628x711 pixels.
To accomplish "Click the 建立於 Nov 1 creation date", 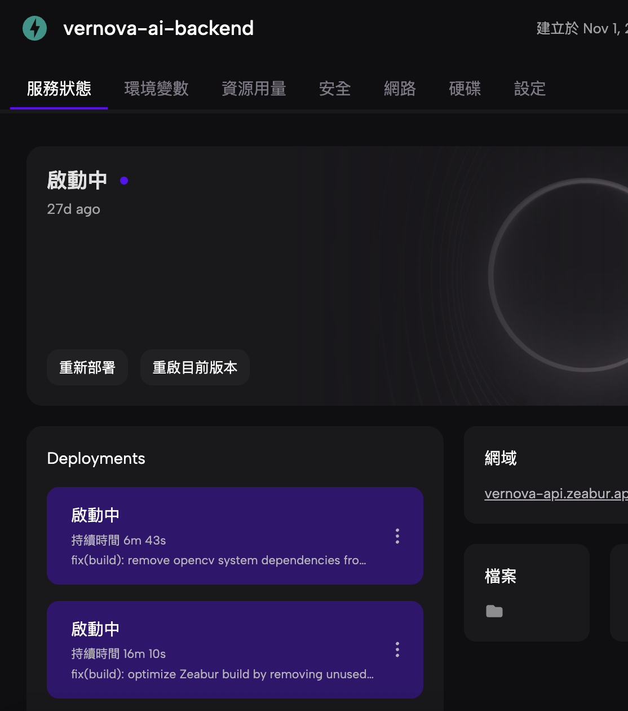I will [582, 29].
